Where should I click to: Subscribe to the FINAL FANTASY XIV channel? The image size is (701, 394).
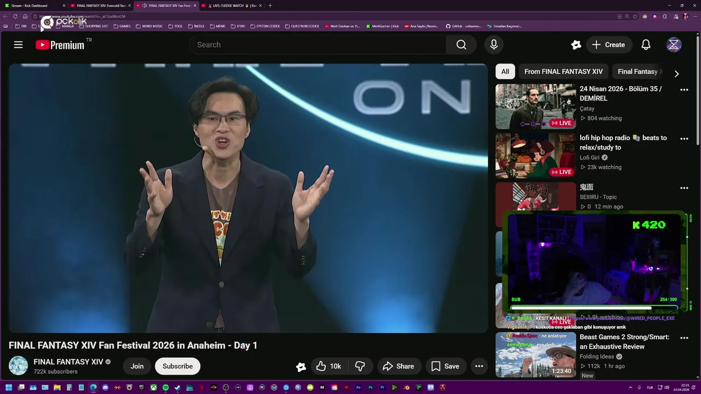click(x=177, y=366)
